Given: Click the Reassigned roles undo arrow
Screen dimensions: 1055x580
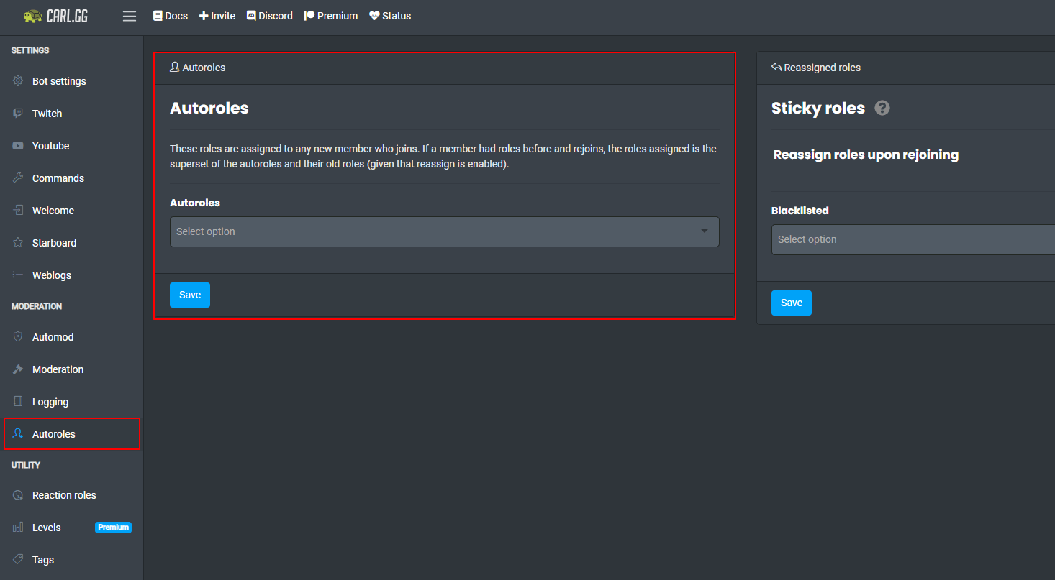Looking at the screenshot, I should 775,67.
